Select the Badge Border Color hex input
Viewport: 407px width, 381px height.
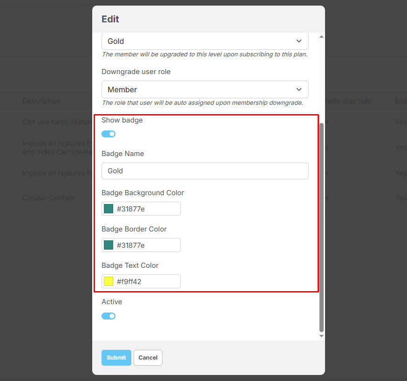pos(147,245)
